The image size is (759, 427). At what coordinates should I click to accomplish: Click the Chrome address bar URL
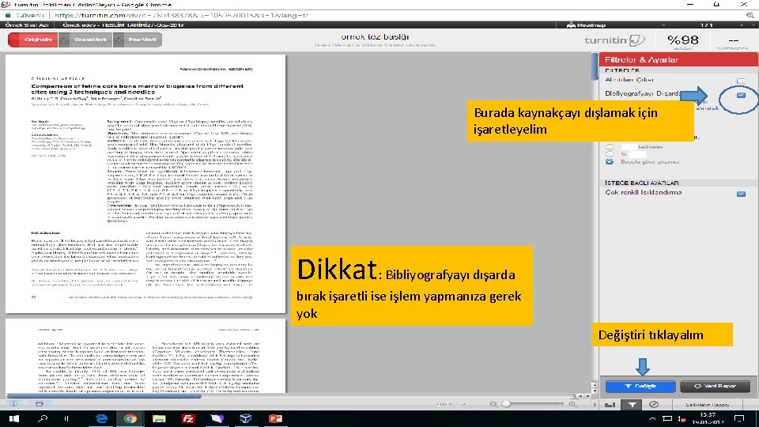pos(182,15)
